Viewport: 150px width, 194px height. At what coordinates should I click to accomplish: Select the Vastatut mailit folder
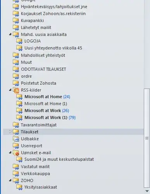[35, 167]
